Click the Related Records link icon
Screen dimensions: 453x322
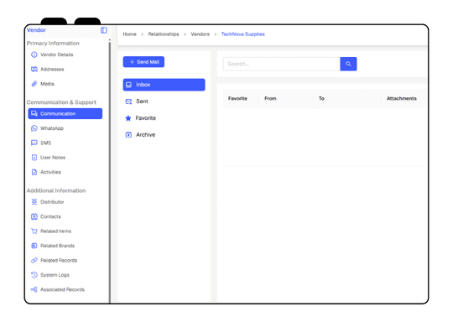[x=34, y=260]
